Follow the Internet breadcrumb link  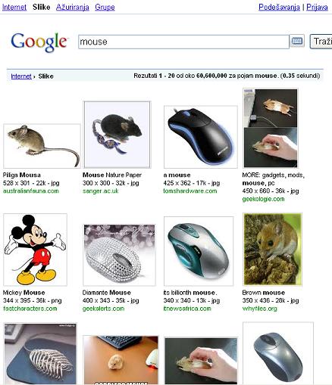(21, 76)
